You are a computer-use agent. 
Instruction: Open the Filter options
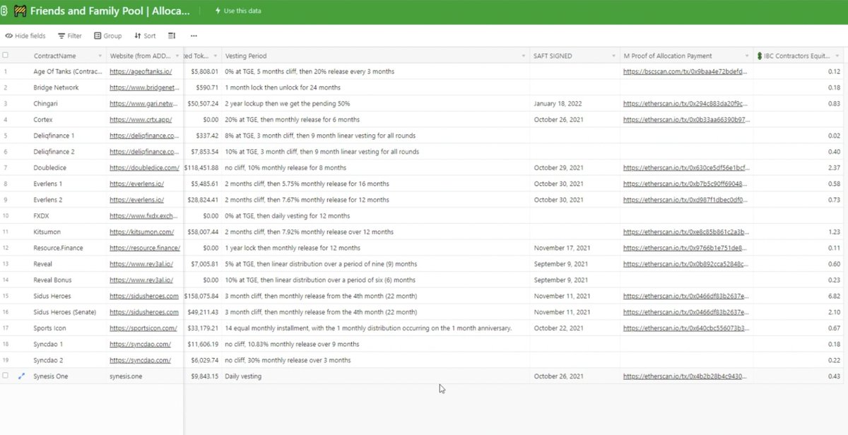[x=70, y=36]
